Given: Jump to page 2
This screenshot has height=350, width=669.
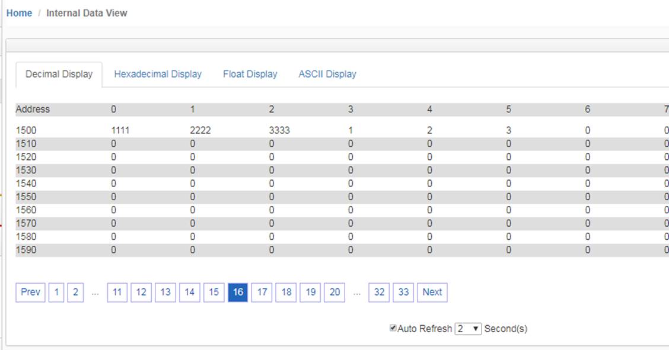Looking at the screenshot, I should (75, 293).
